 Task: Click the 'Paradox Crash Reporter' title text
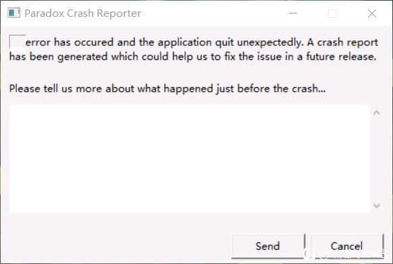82,14
